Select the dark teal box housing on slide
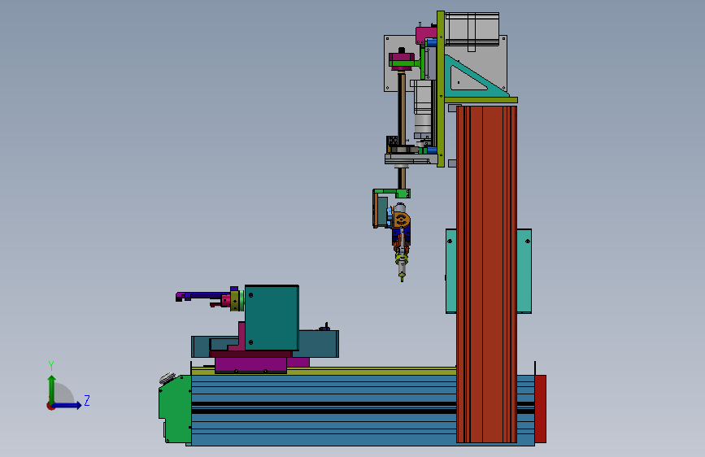This screenshot has height=457, width=705. point(272,318)
